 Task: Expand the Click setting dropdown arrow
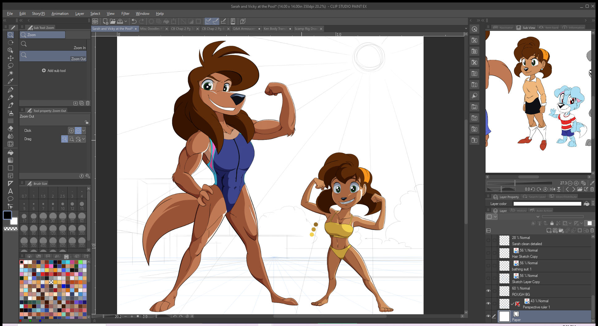pyautogui.click(x=84, y=131)
